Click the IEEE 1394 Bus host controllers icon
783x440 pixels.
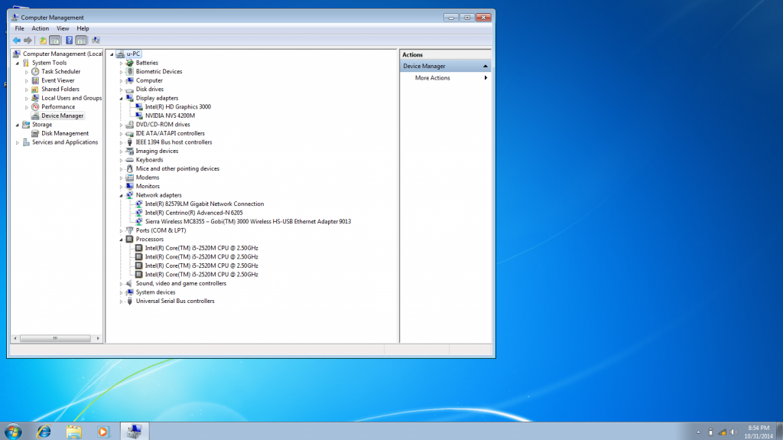pos(130,142)
